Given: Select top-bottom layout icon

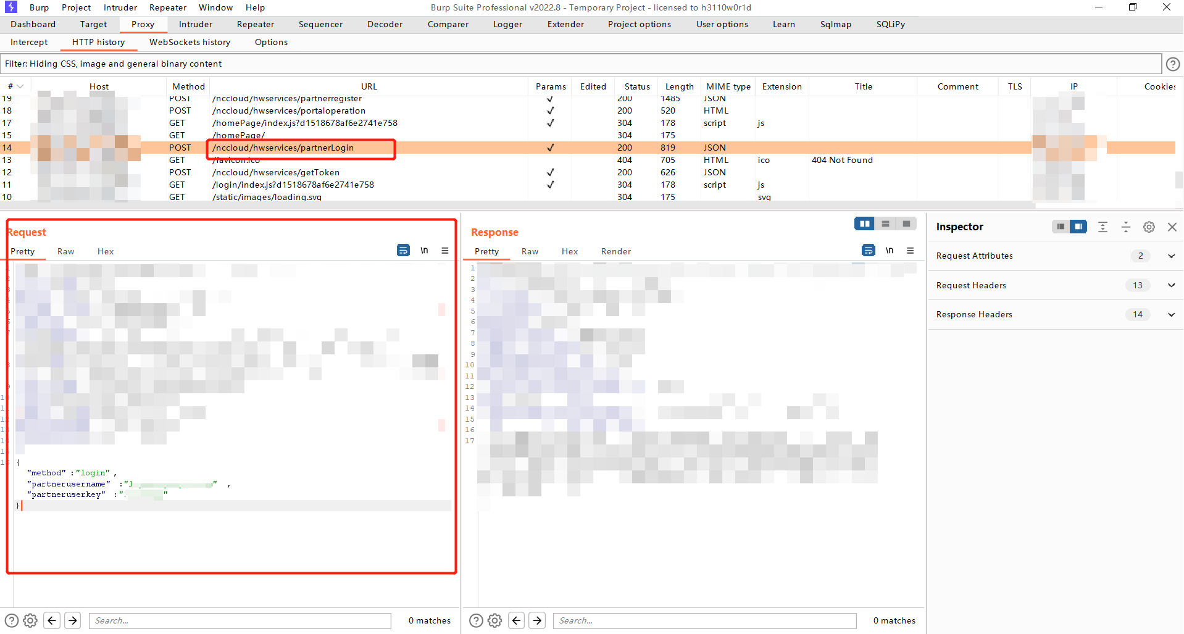Looking at the screenshot, I should 885,223.
